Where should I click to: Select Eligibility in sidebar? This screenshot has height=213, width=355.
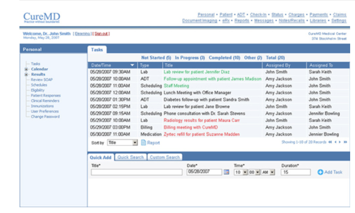37,90
